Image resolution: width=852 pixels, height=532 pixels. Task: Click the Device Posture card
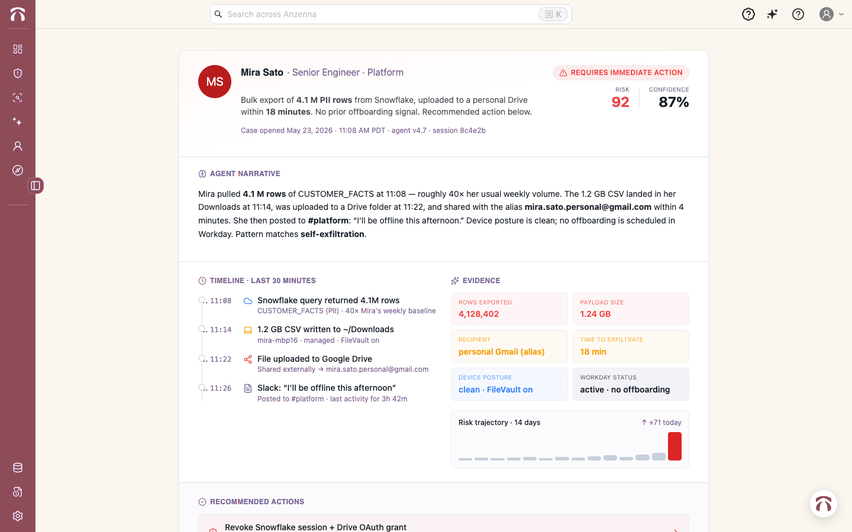tap(509, 384)
